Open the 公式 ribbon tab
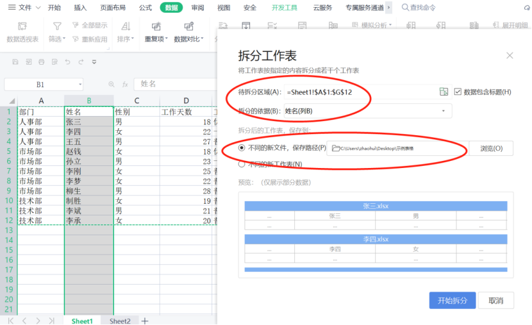The image size is (532, 325). coord(145,8)
